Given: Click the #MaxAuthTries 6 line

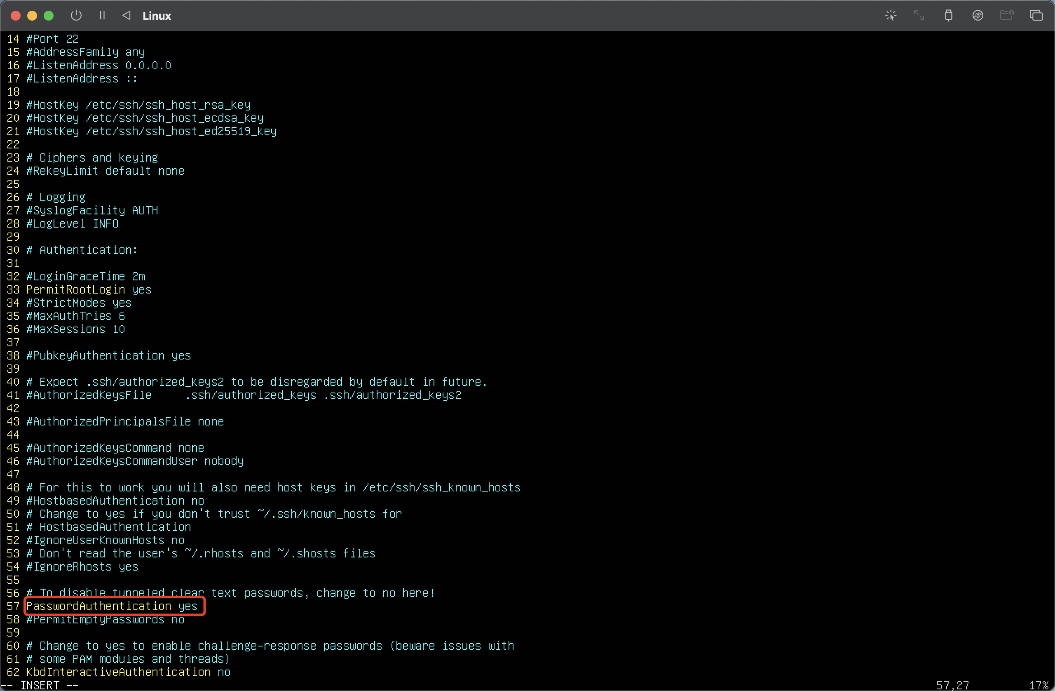Looking at the screenshot, I should [75, 316].
